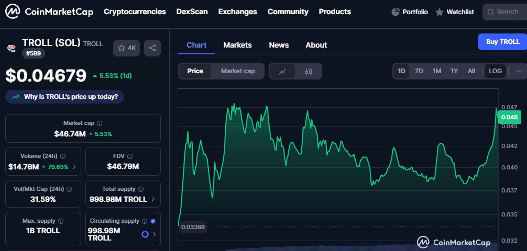Click info icon next to Total supply
The height and width of the screenshot is (251, 527).
(x=141, y=189)
